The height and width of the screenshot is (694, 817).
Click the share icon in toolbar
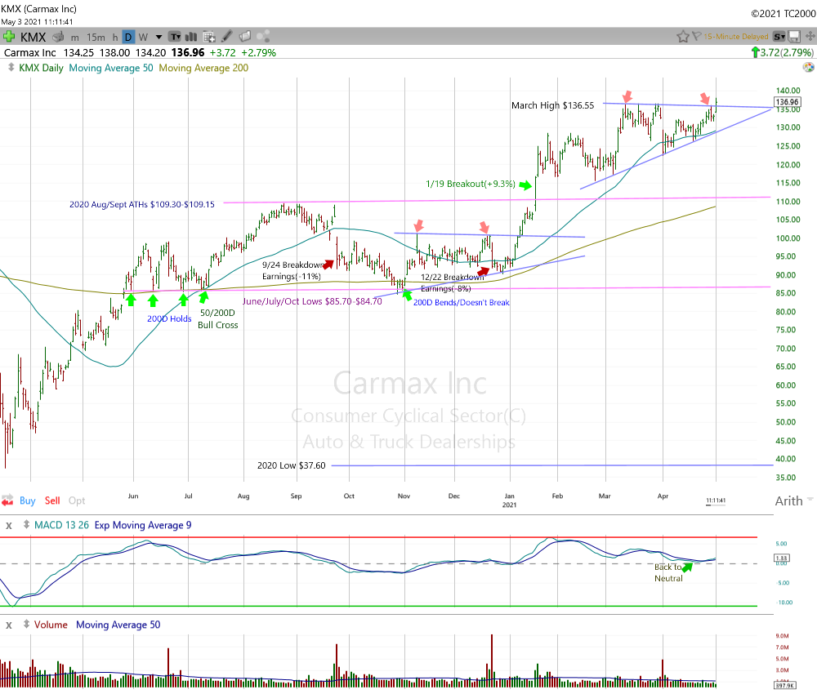[263, 37]
